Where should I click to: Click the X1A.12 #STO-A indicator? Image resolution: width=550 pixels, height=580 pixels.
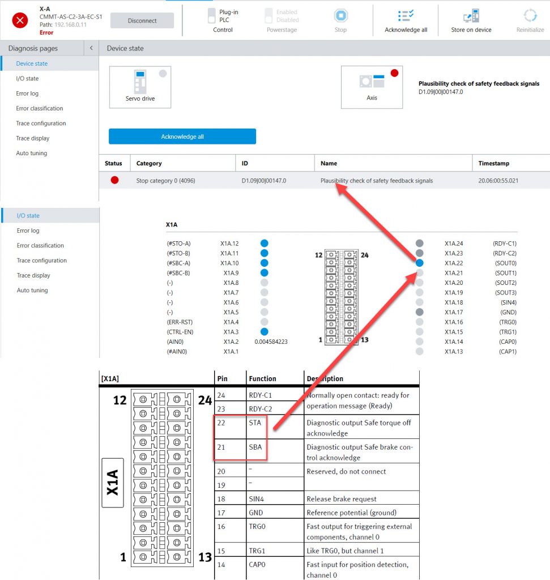click(264, 243)
